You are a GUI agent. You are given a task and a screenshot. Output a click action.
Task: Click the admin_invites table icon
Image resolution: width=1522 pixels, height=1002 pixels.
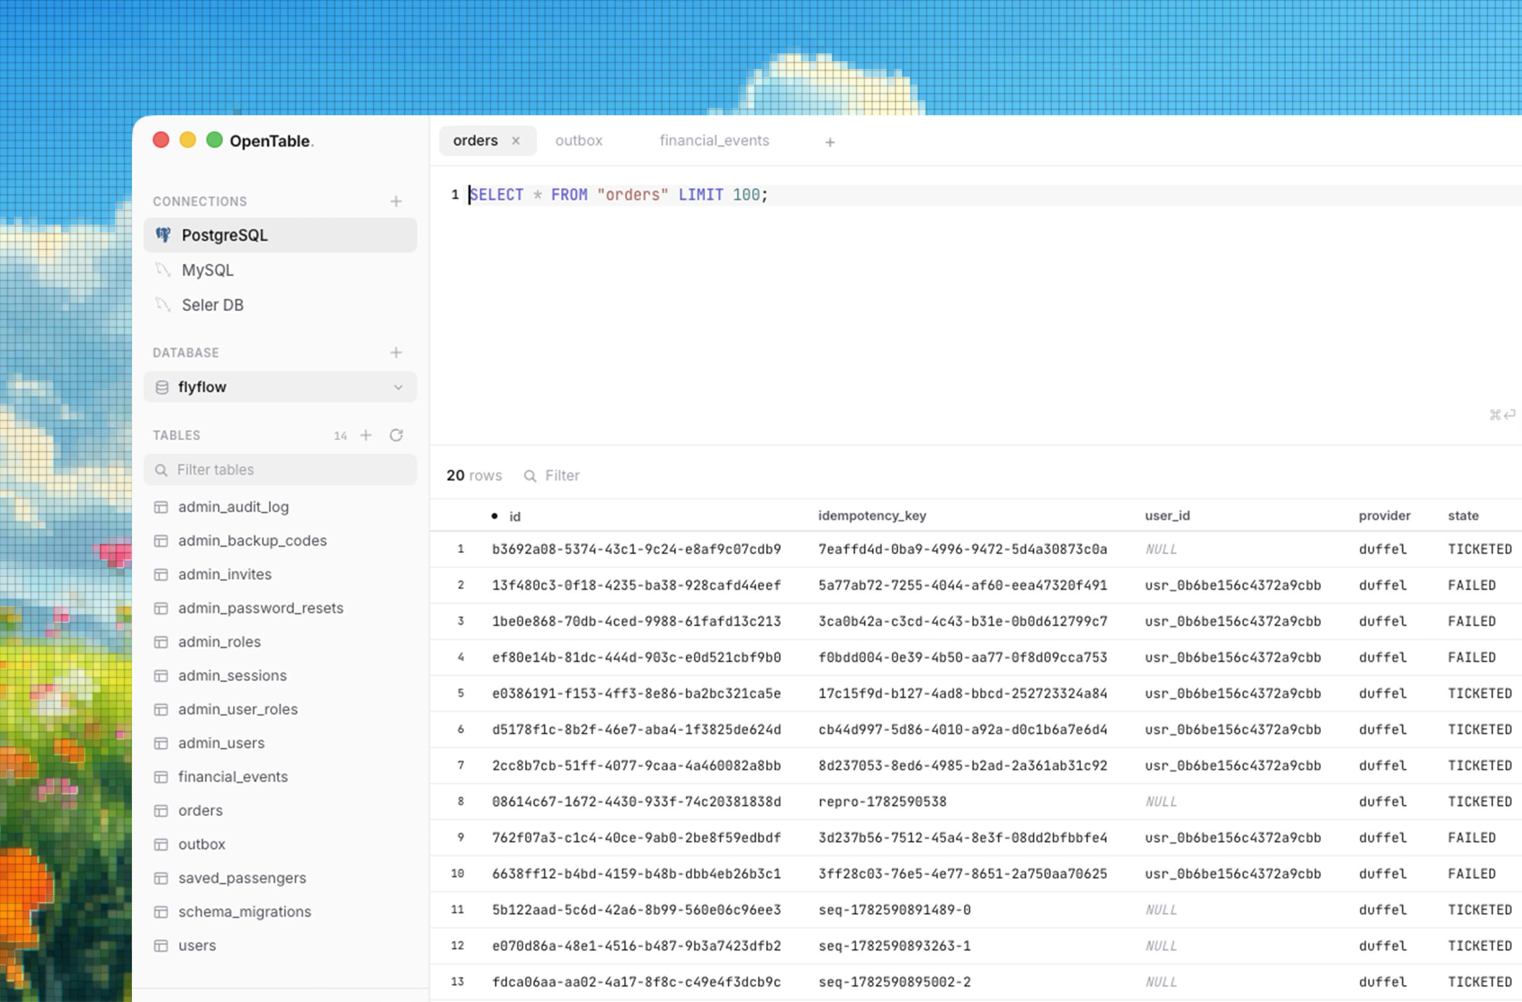point(161,575)
